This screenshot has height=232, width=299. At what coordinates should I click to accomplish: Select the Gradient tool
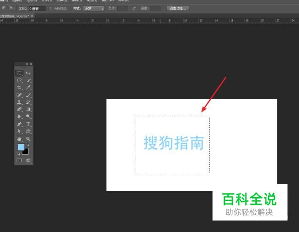click(x=28, y=109)
